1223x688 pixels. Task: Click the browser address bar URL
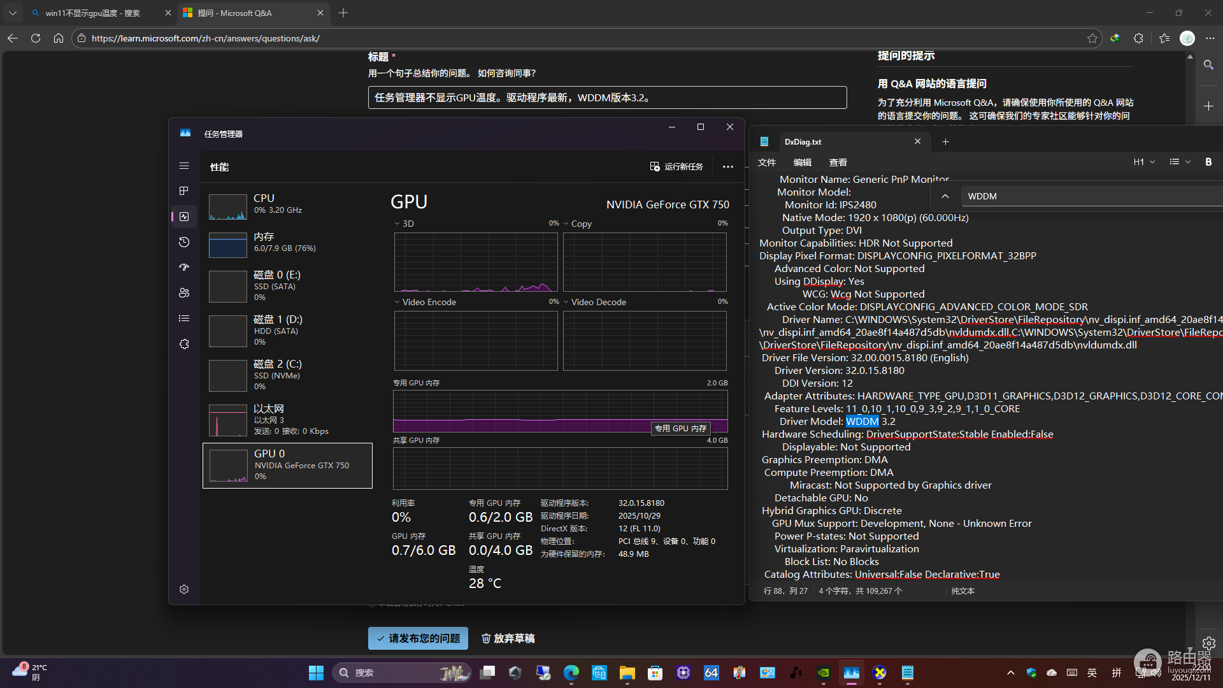point(206,38)
